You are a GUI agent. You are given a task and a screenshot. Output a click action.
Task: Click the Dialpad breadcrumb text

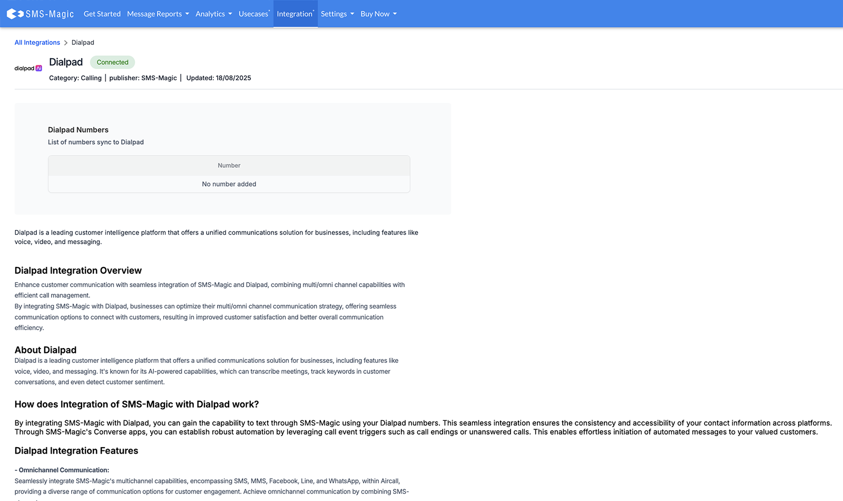click(x=83, y=43)
